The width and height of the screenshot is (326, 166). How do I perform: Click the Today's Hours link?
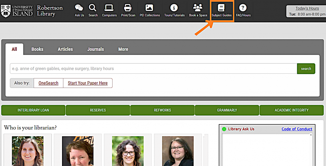[x=307, y=8]
